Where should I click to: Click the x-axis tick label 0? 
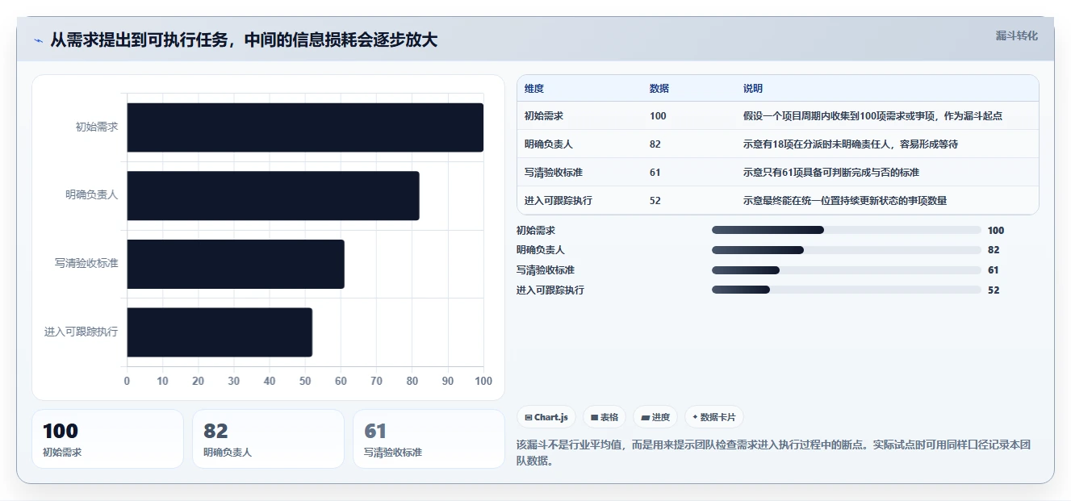tap(127, 381)
